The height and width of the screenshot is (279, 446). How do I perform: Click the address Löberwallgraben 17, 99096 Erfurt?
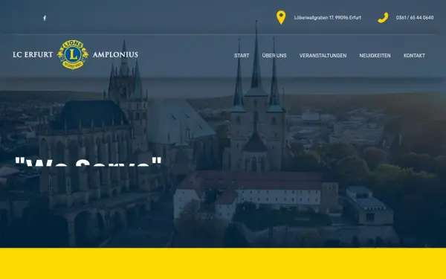(328, 18)
